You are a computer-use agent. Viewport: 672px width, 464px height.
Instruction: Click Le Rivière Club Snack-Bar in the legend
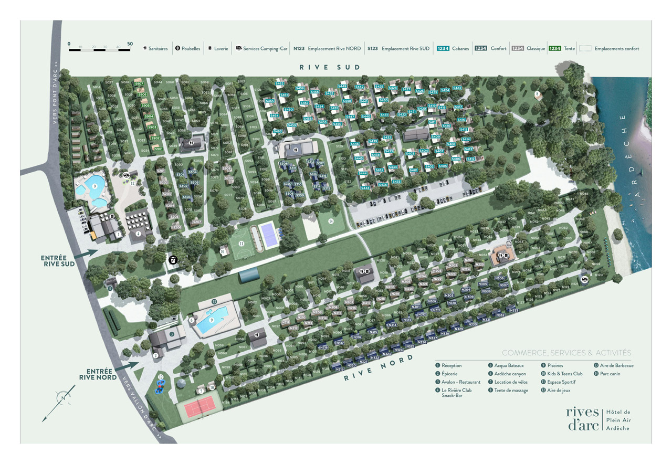454,393
